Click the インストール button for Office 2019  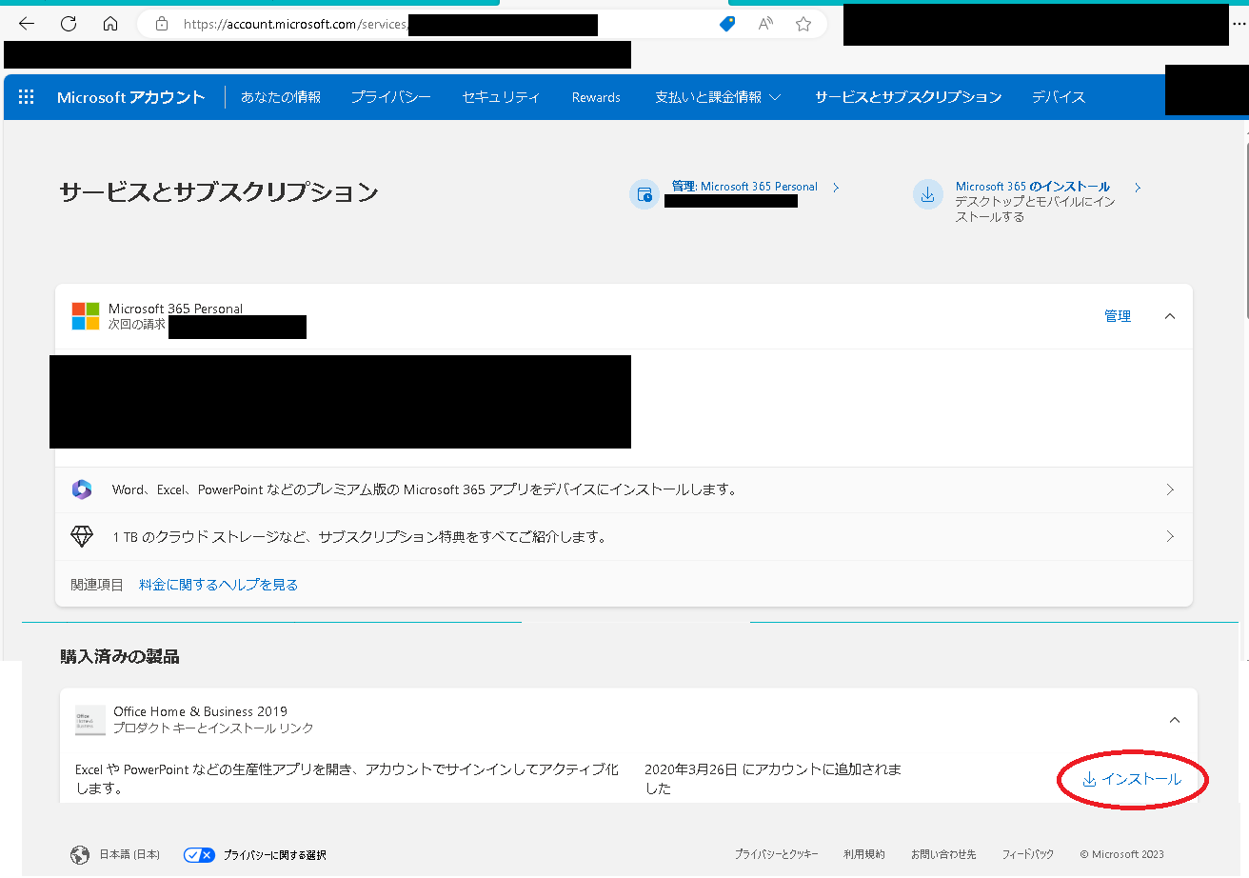1132,779
